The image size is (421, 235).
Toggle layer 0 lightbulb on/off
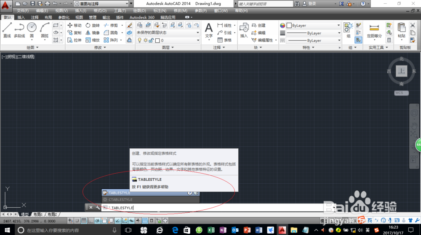point(140,40)
